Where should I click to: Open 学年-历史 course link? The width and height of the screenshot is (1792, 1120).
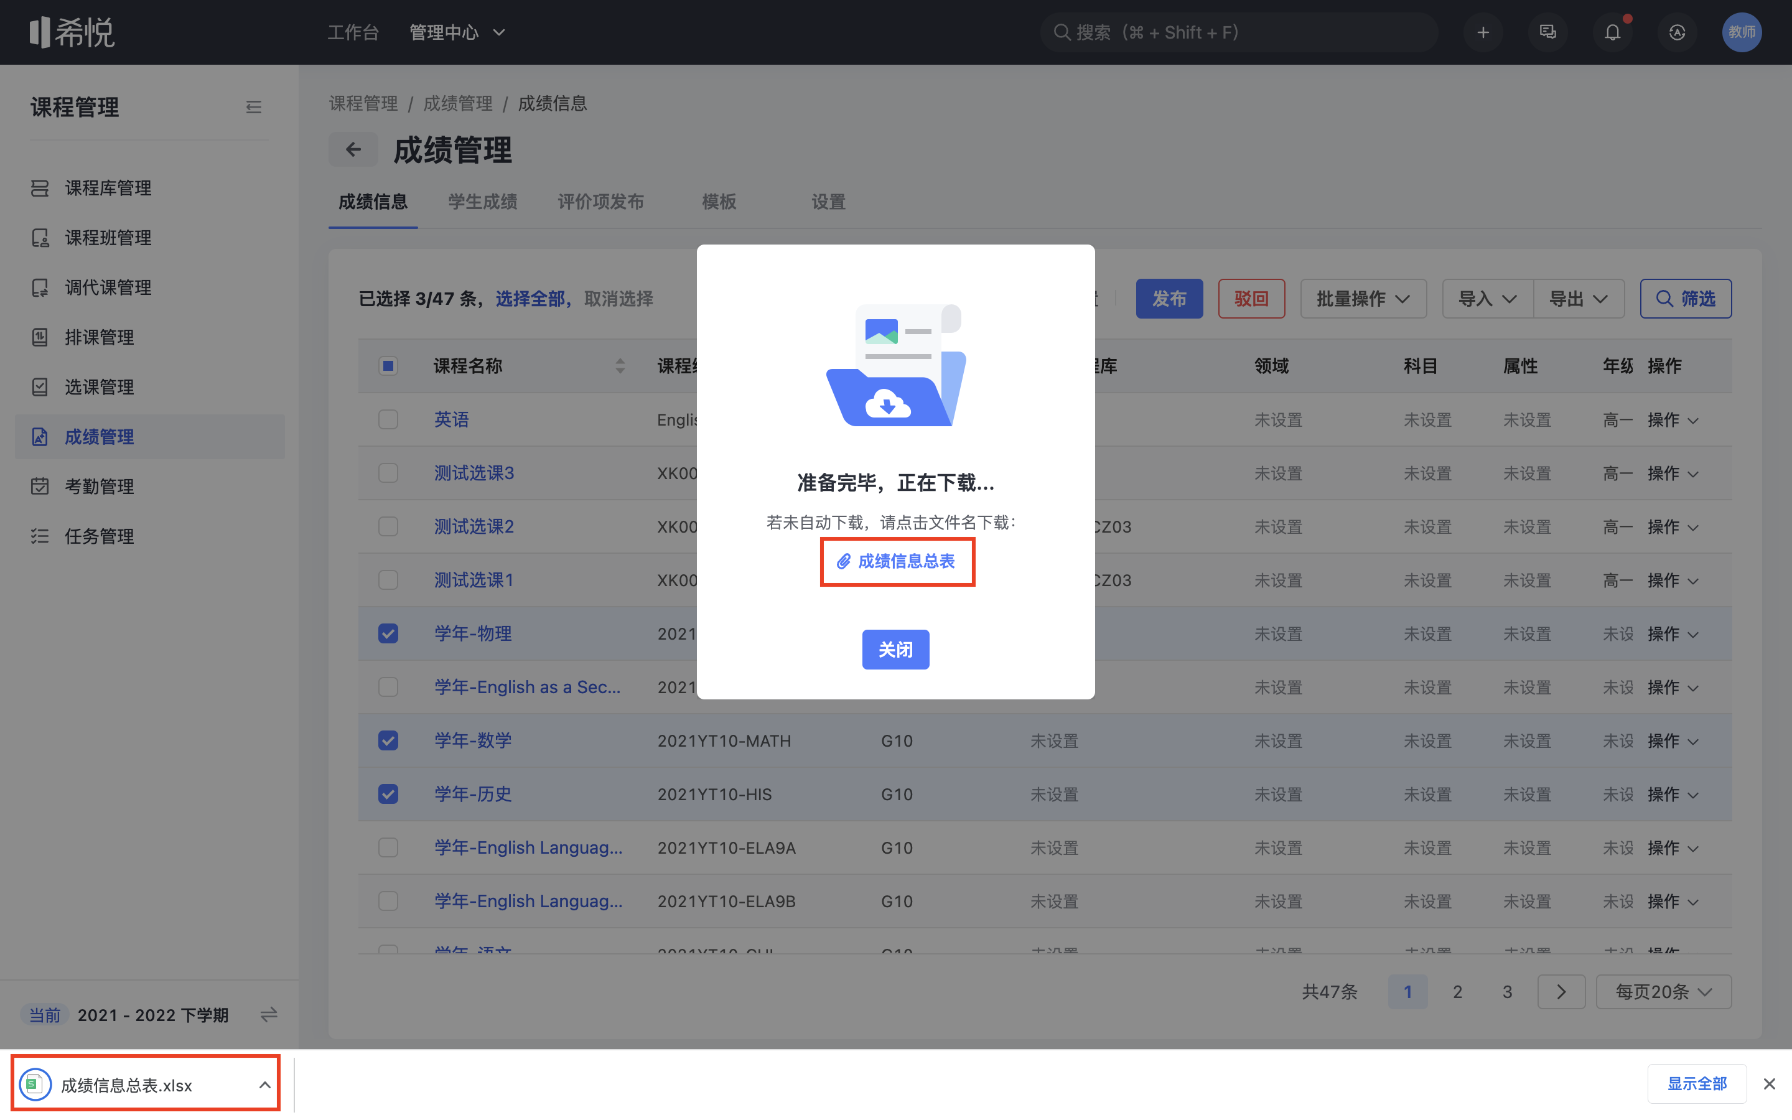(472, 794)
